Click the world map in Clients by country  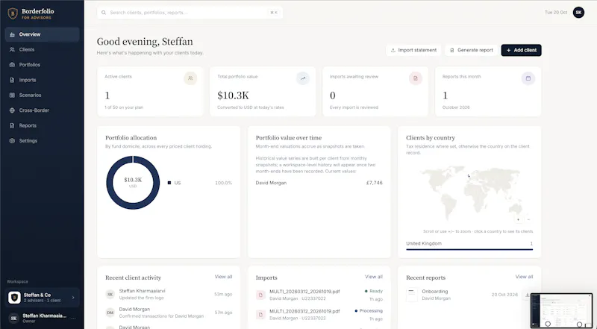pos(469,194)
